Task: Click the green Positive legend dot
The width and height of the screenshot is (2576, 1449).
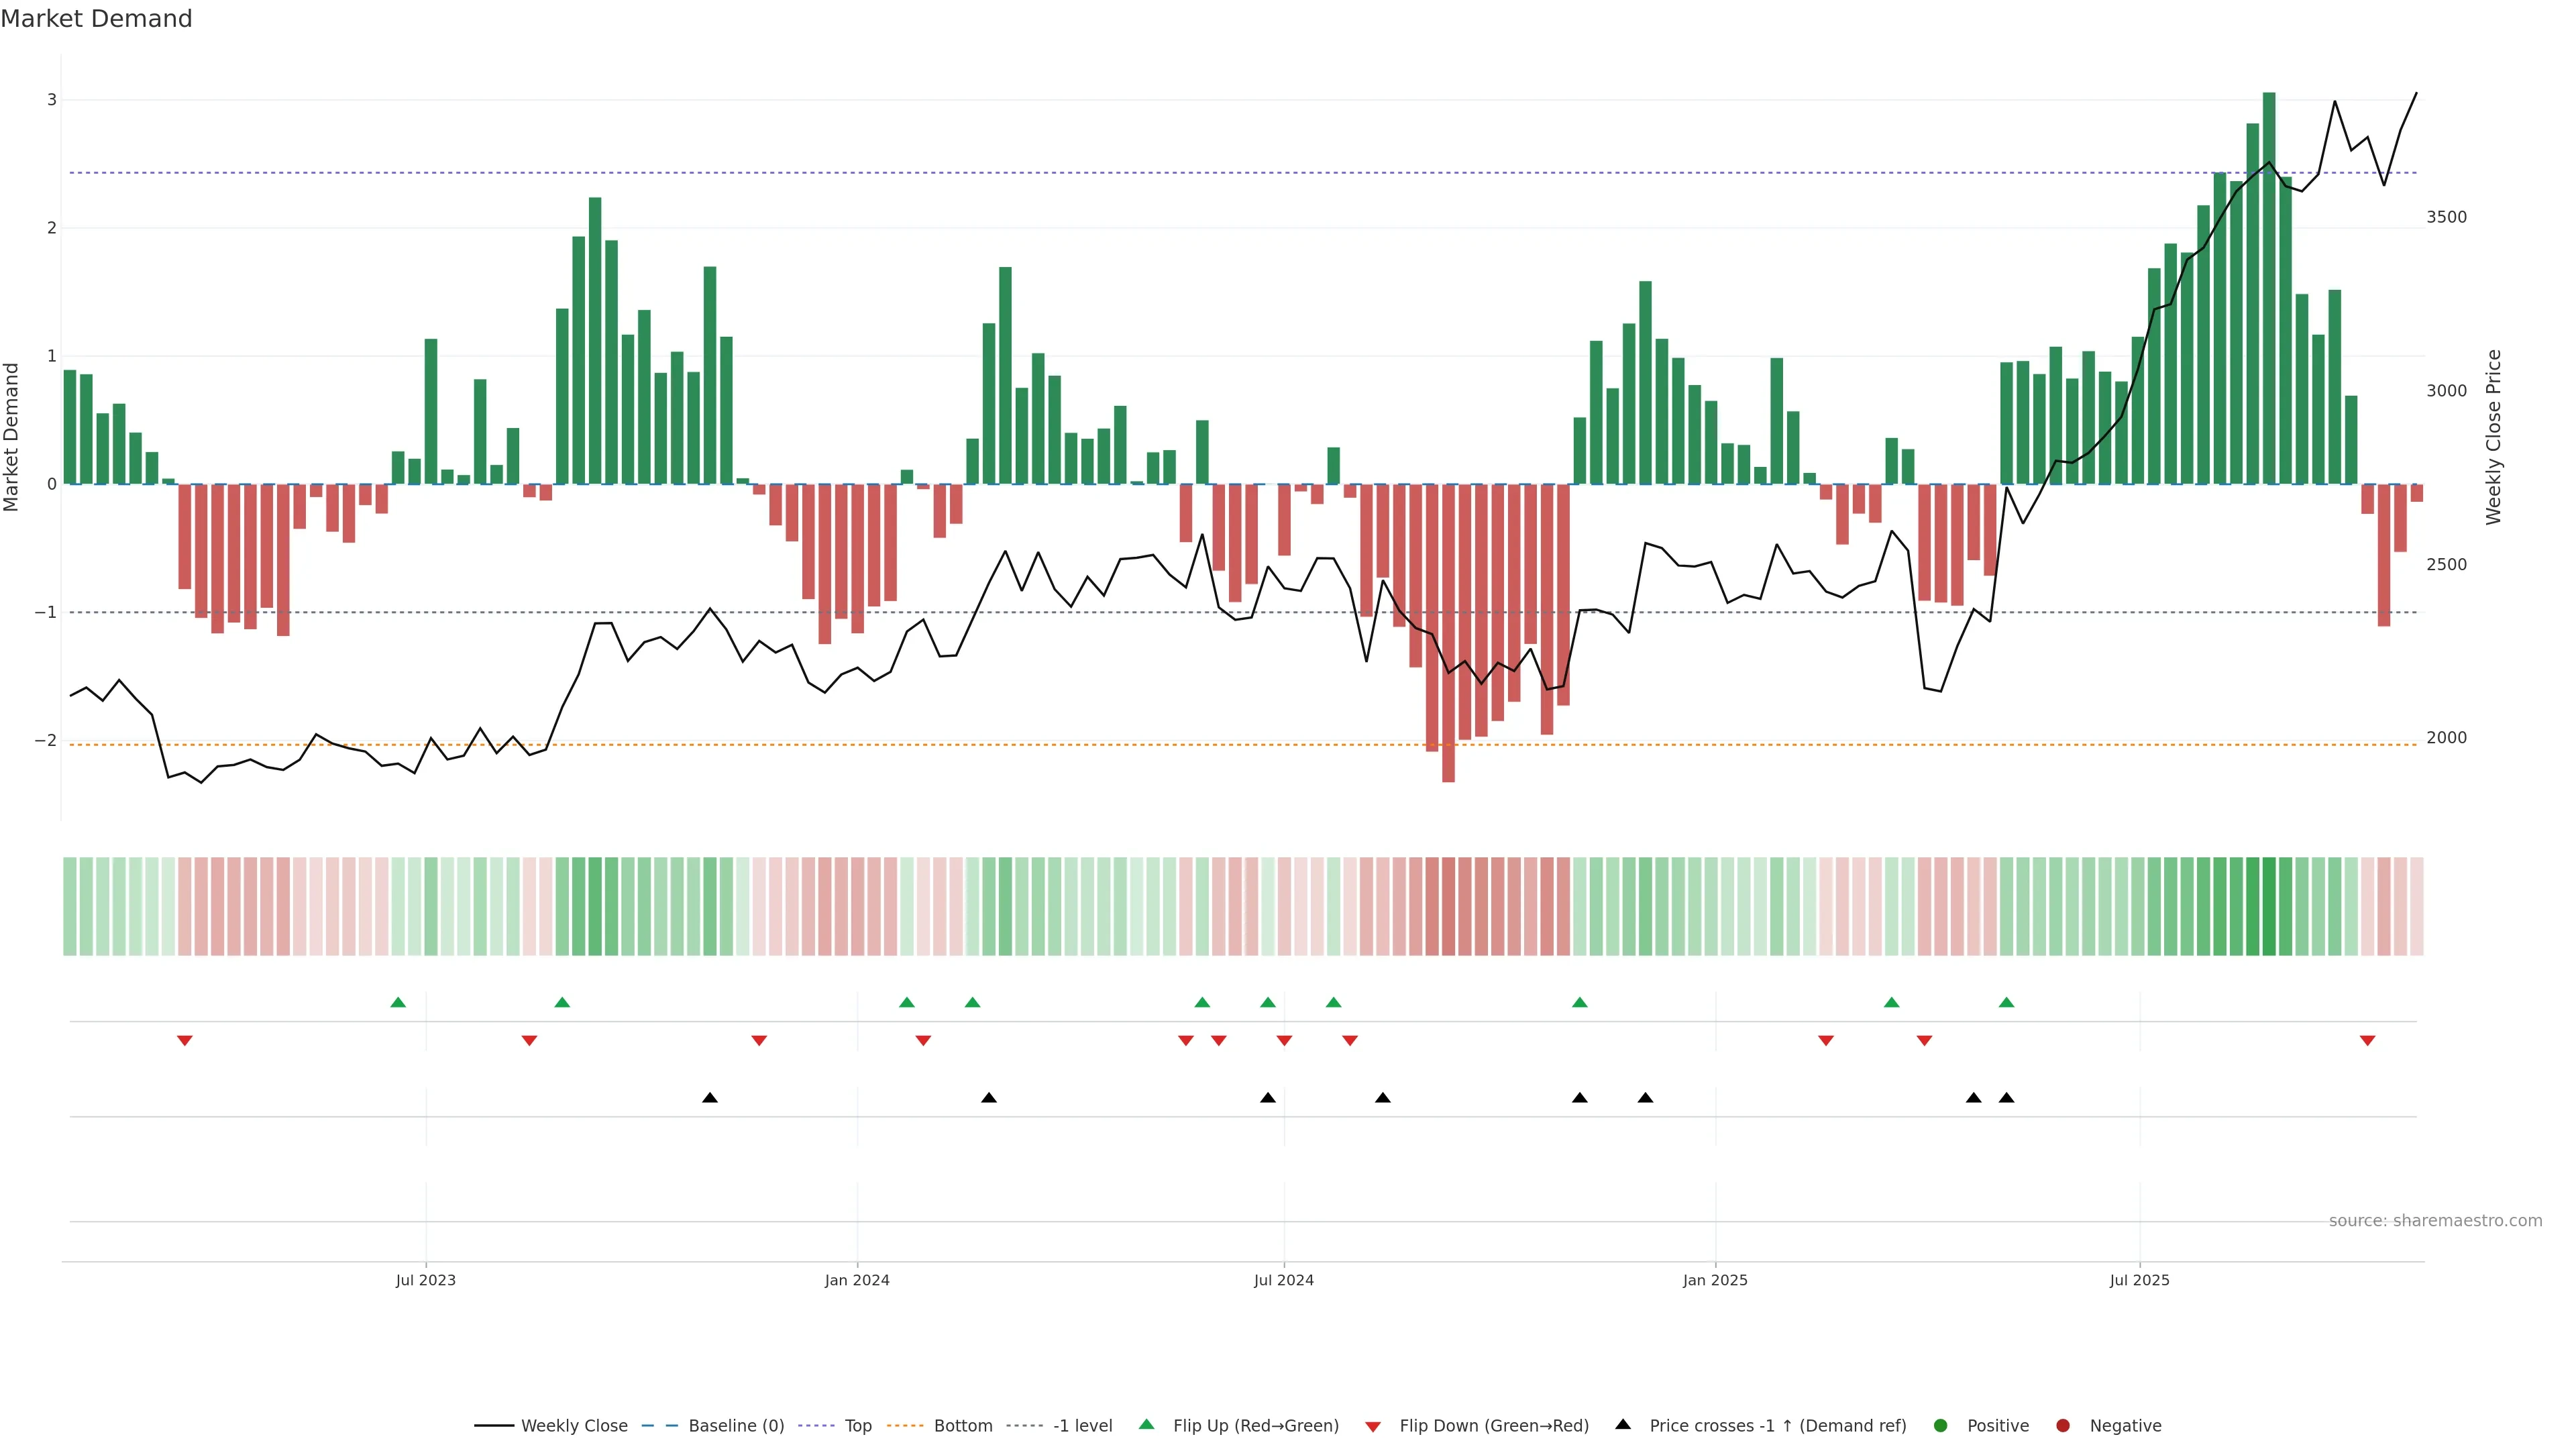Action: point(1940,1425)
